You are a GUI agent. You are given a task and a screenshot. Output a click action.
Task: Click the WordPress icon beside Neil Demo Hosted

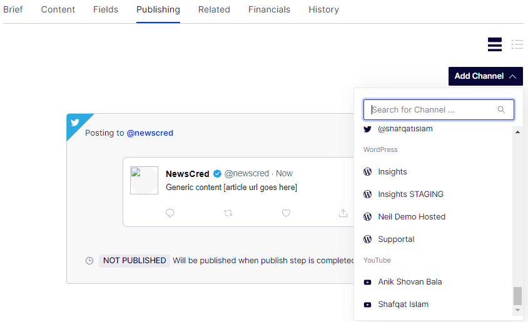pos(367,217)
